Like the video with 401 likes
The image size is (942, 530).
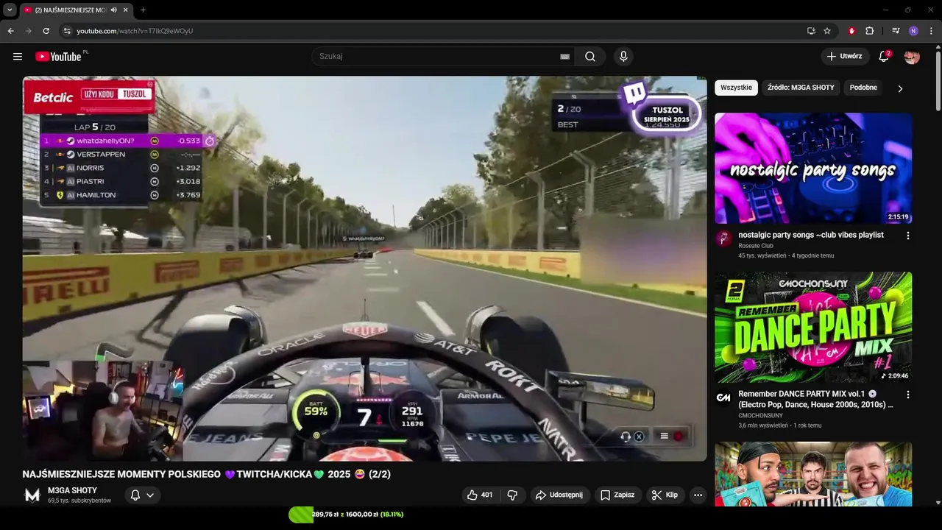480,495
